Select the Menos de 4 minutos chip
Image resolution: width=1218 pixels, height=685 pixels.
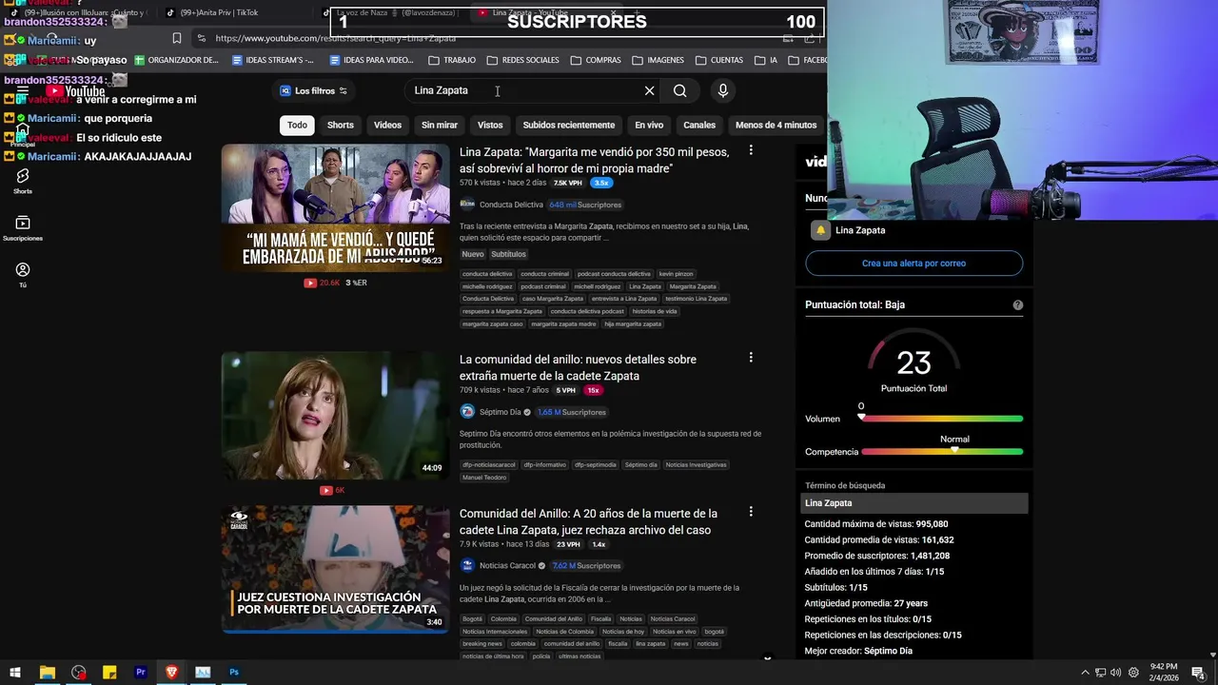776,125
